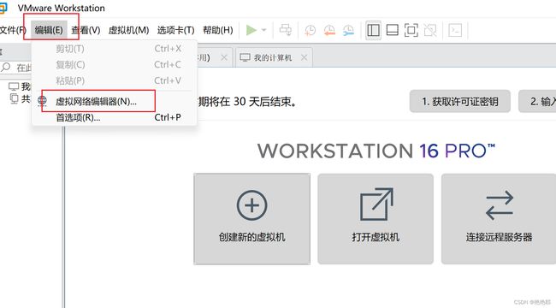Screen dimensions: 556x308
Task: Expand the power options dropdown arrow
Action: pyautogui.click(x=263, y=30)
